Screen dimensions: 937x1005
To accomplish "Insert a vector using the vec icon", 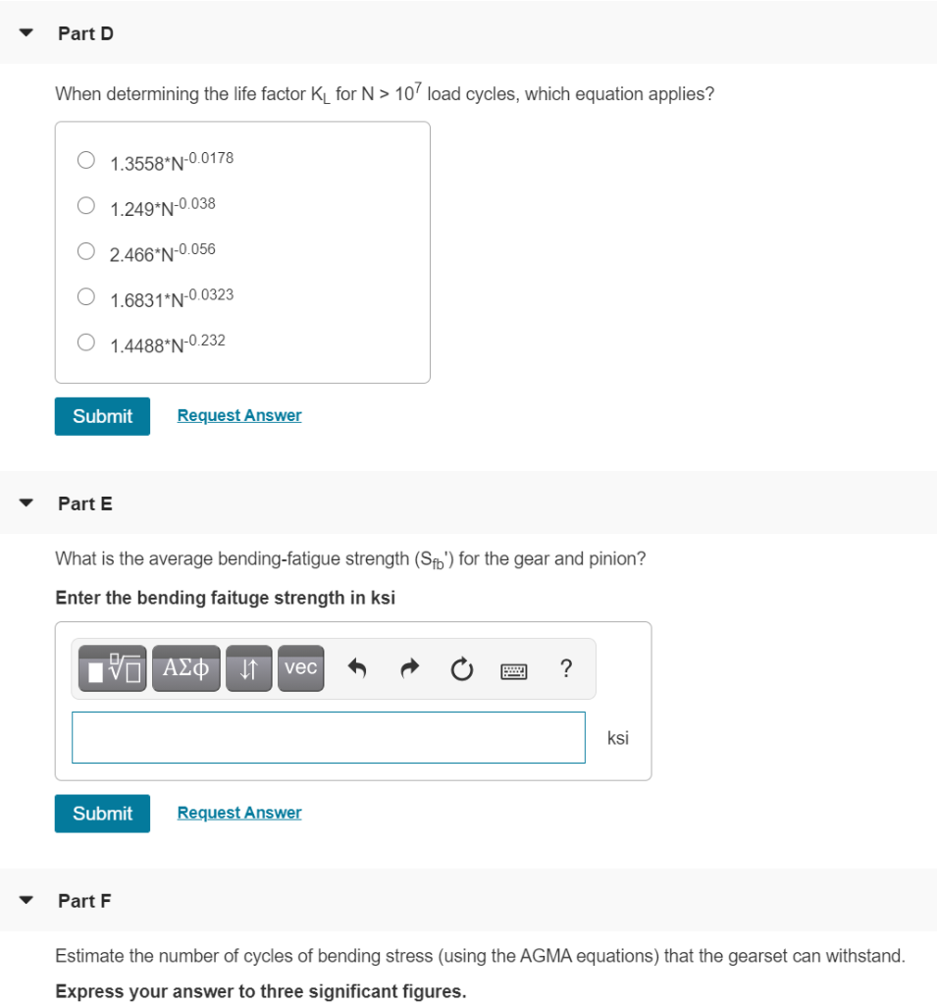I will tap(300, 668).
